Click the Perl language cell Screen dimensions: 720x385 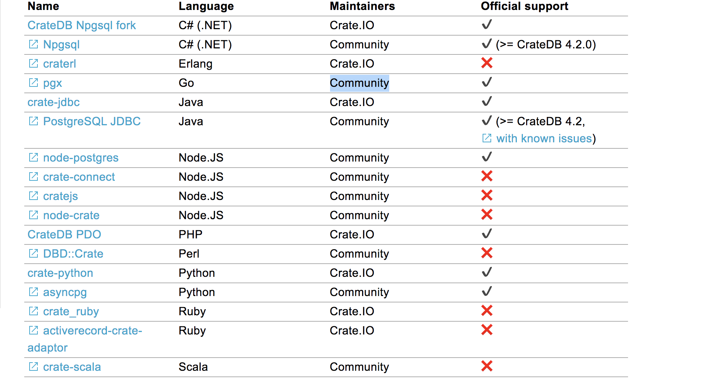(x=189, y=254)
